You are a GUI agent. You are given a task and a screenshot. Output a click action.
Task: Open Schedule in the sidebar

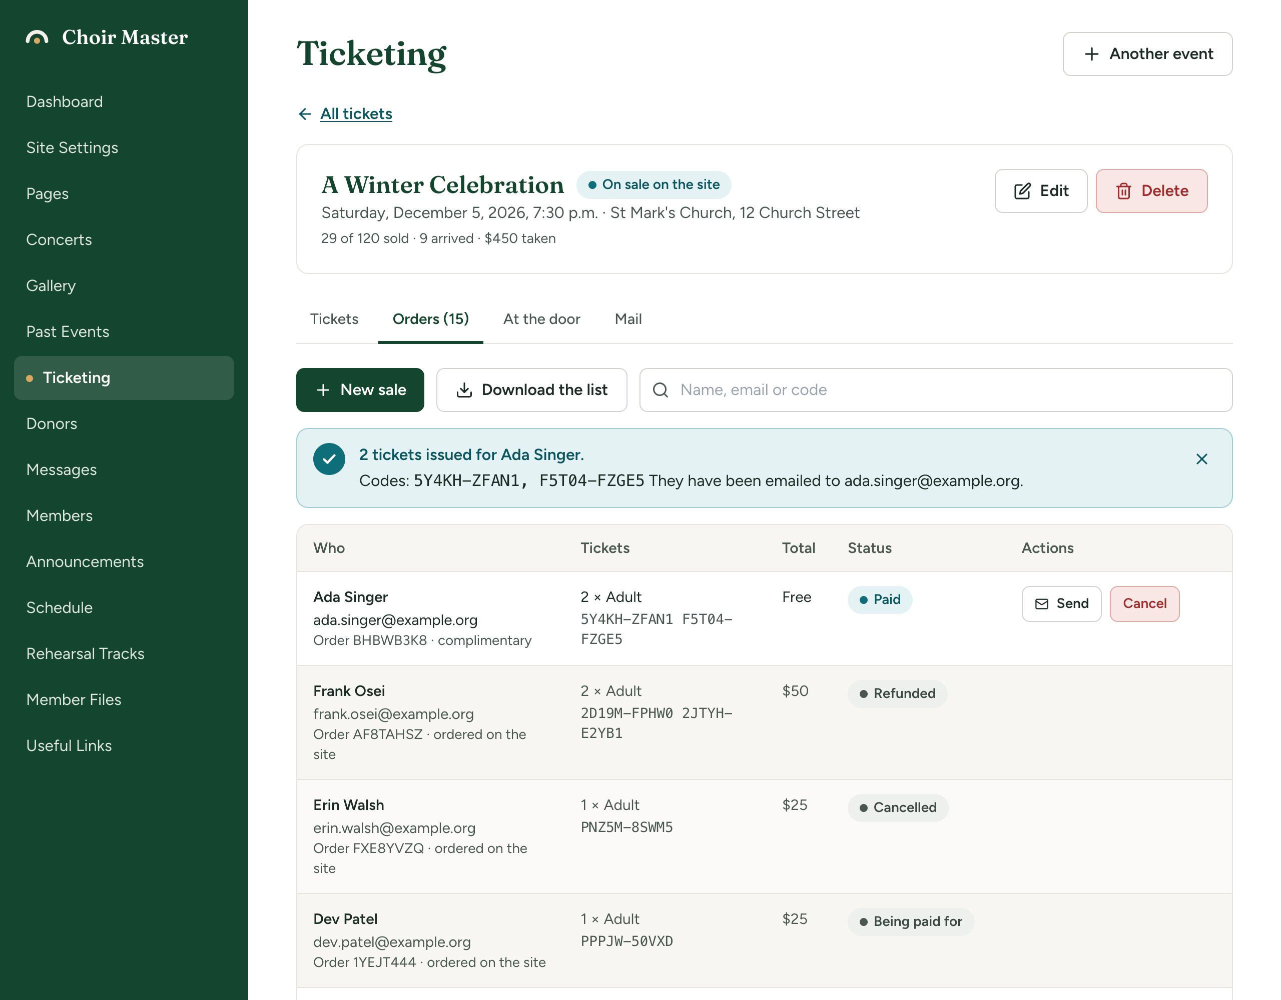pyautogui.click(x=59, y=608)
